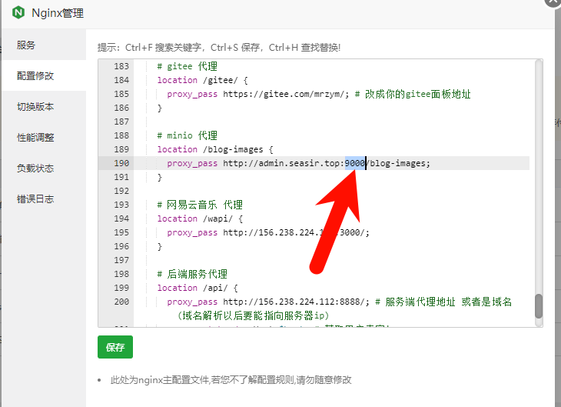Click '(域名解析以后要能指向服务器ip)' wrapped line
This screenshot has height=407, width=561.
(252, 315)
